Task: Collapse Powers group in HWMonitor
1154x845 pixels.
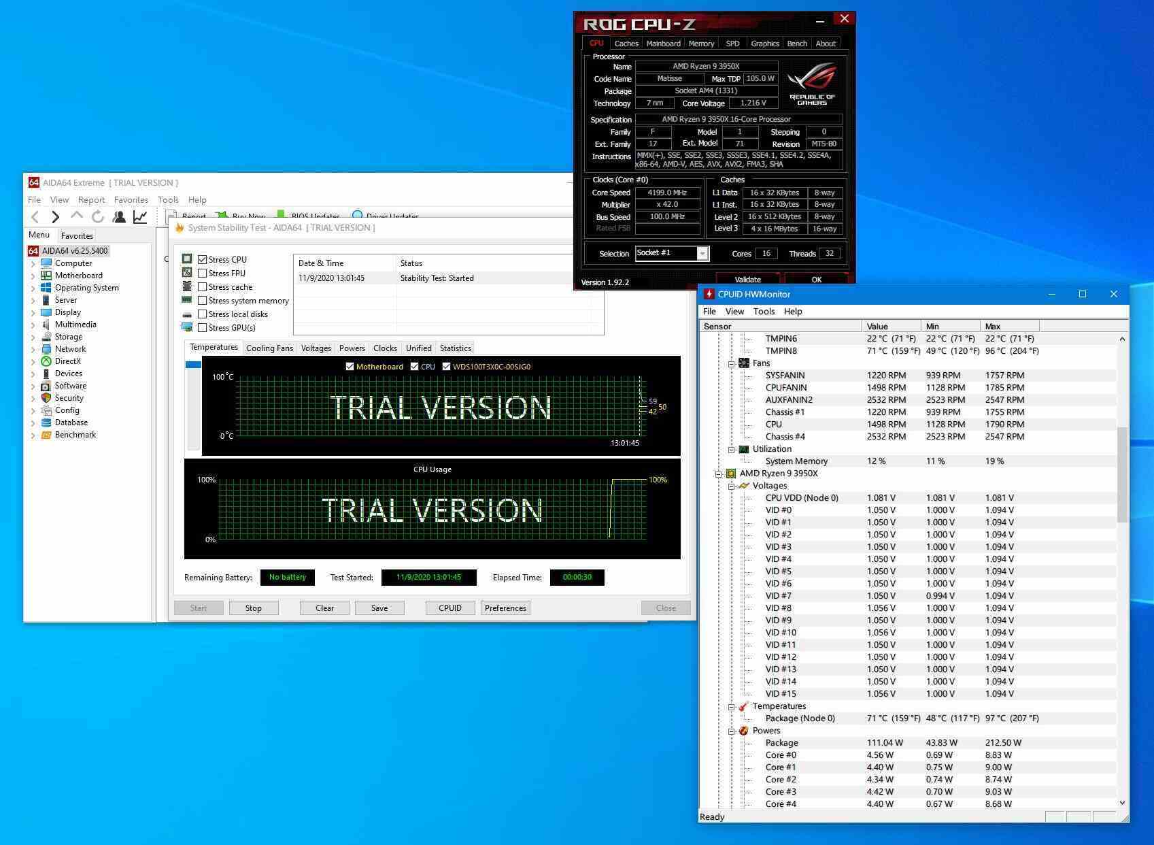Action: coord(731,731)
